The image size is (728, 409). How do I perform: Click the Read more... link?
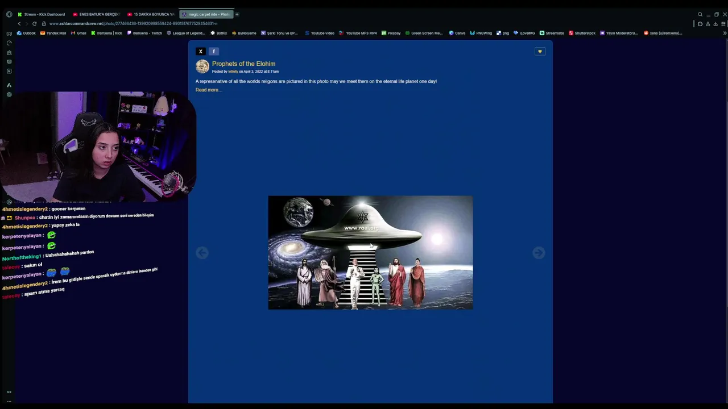coord(208,90)
